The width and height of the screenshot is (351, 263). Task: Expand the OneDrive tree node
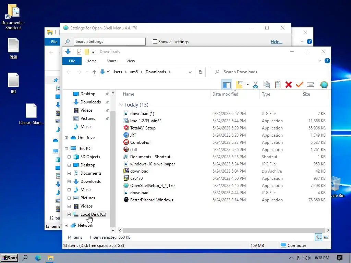[66, 138]
